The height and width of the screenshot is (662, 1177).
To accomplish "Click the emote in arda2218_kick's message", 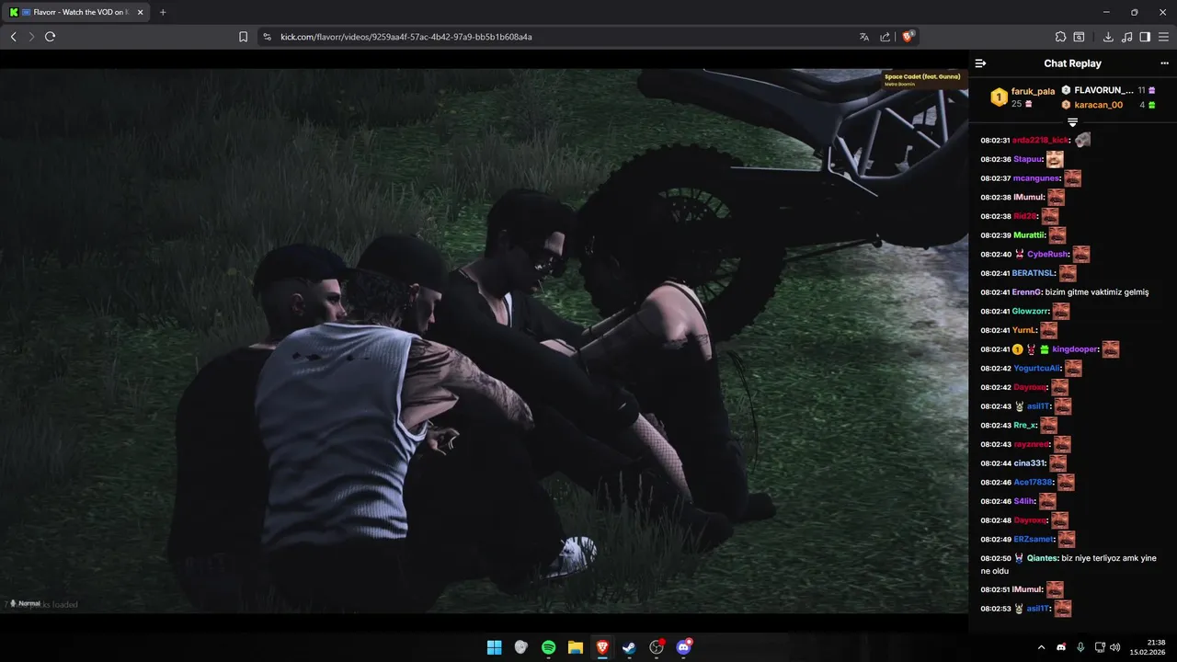I will point(1082,140).
